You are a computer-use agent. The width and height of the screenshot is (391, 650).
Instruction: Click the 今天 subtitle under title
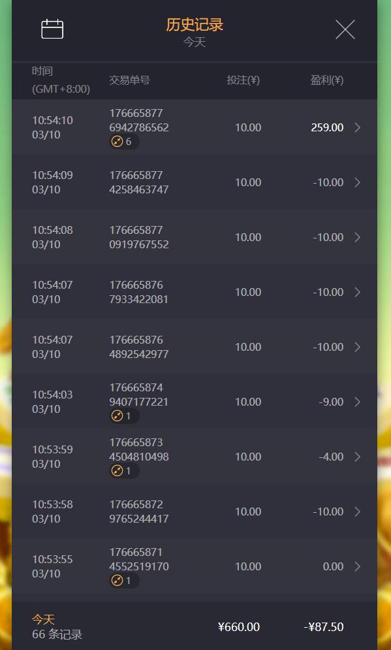195,42
